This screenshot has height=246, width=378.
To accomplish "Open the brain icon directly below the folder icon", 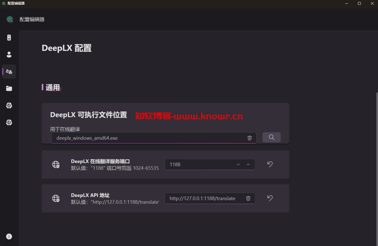I will click(9, 105).
